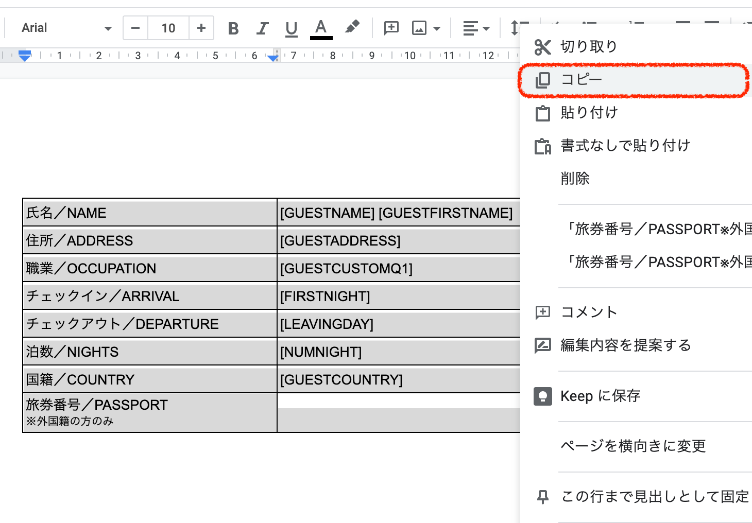Choose 貼り付け from the context menu
The height and width of the screenshot is (523, 752).
click(589, 113)
